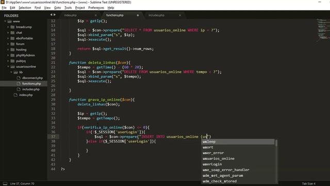Choose use_soap_error_handler from autocomplete list
This screenshot has width=330, height=186.
pos(238,170)
